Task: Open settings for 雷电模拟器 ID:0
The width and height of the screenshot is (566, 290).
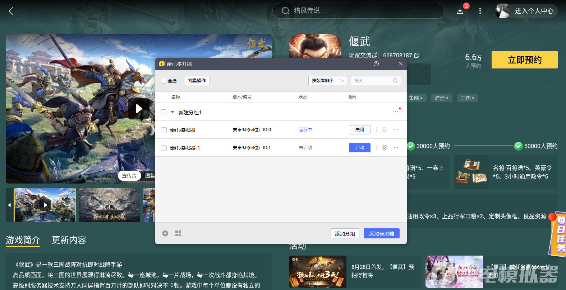Action: click(x=385, y=130)
